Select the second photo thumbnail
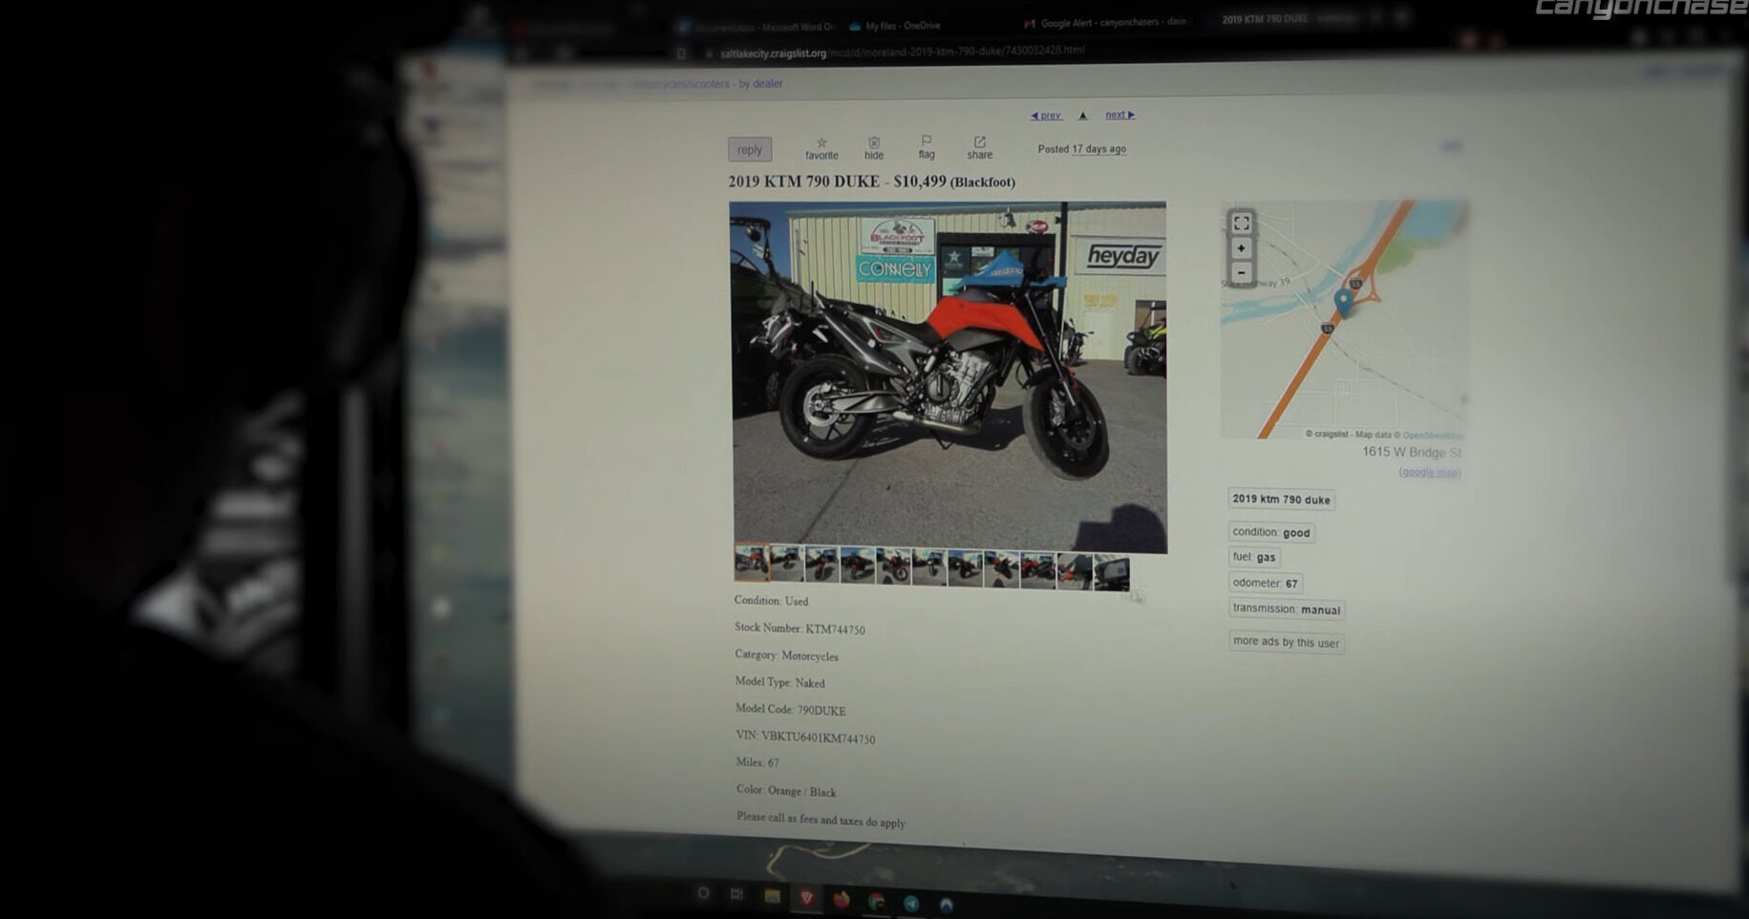 coord(786,564)
